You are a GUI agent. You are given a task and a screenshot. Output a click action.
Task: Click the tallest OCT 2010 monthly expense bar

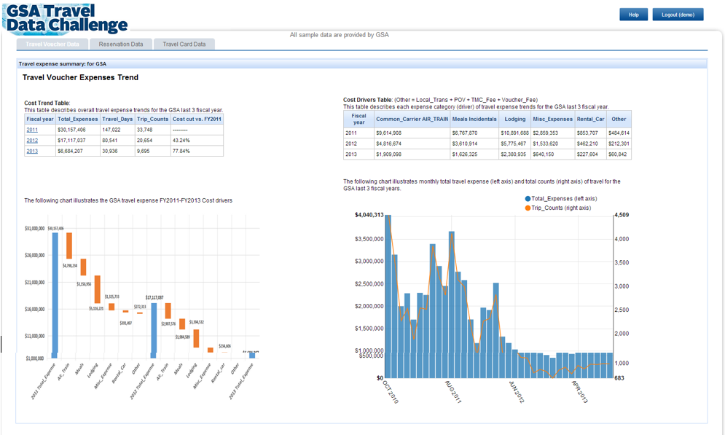(388, 297)
